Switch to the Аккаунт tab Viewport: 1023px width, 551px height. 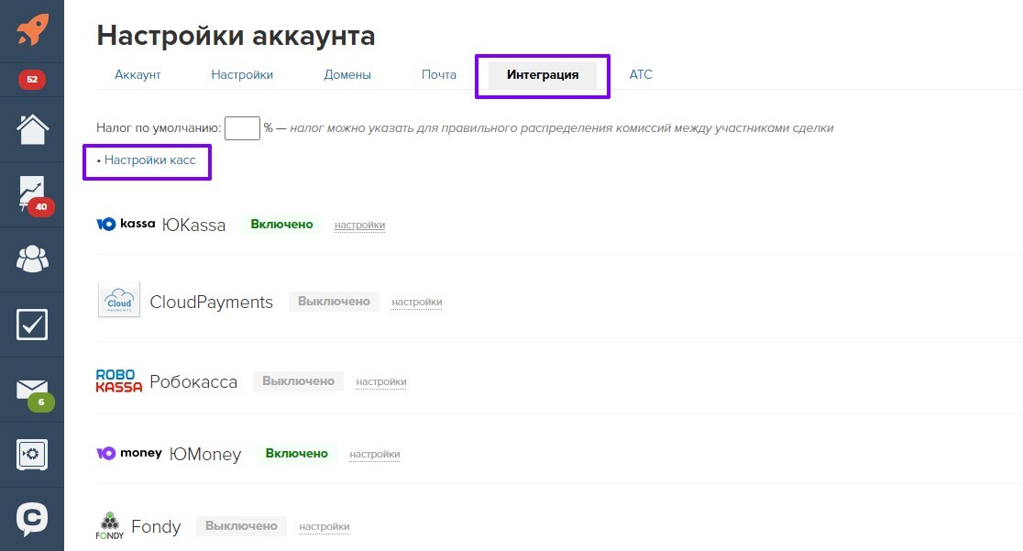tap(137, 75)
